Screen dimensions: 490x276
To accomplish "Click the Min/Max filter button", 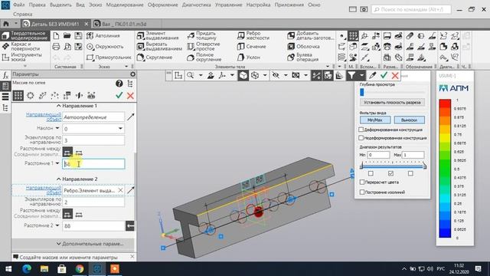I will tap(374, 120).
